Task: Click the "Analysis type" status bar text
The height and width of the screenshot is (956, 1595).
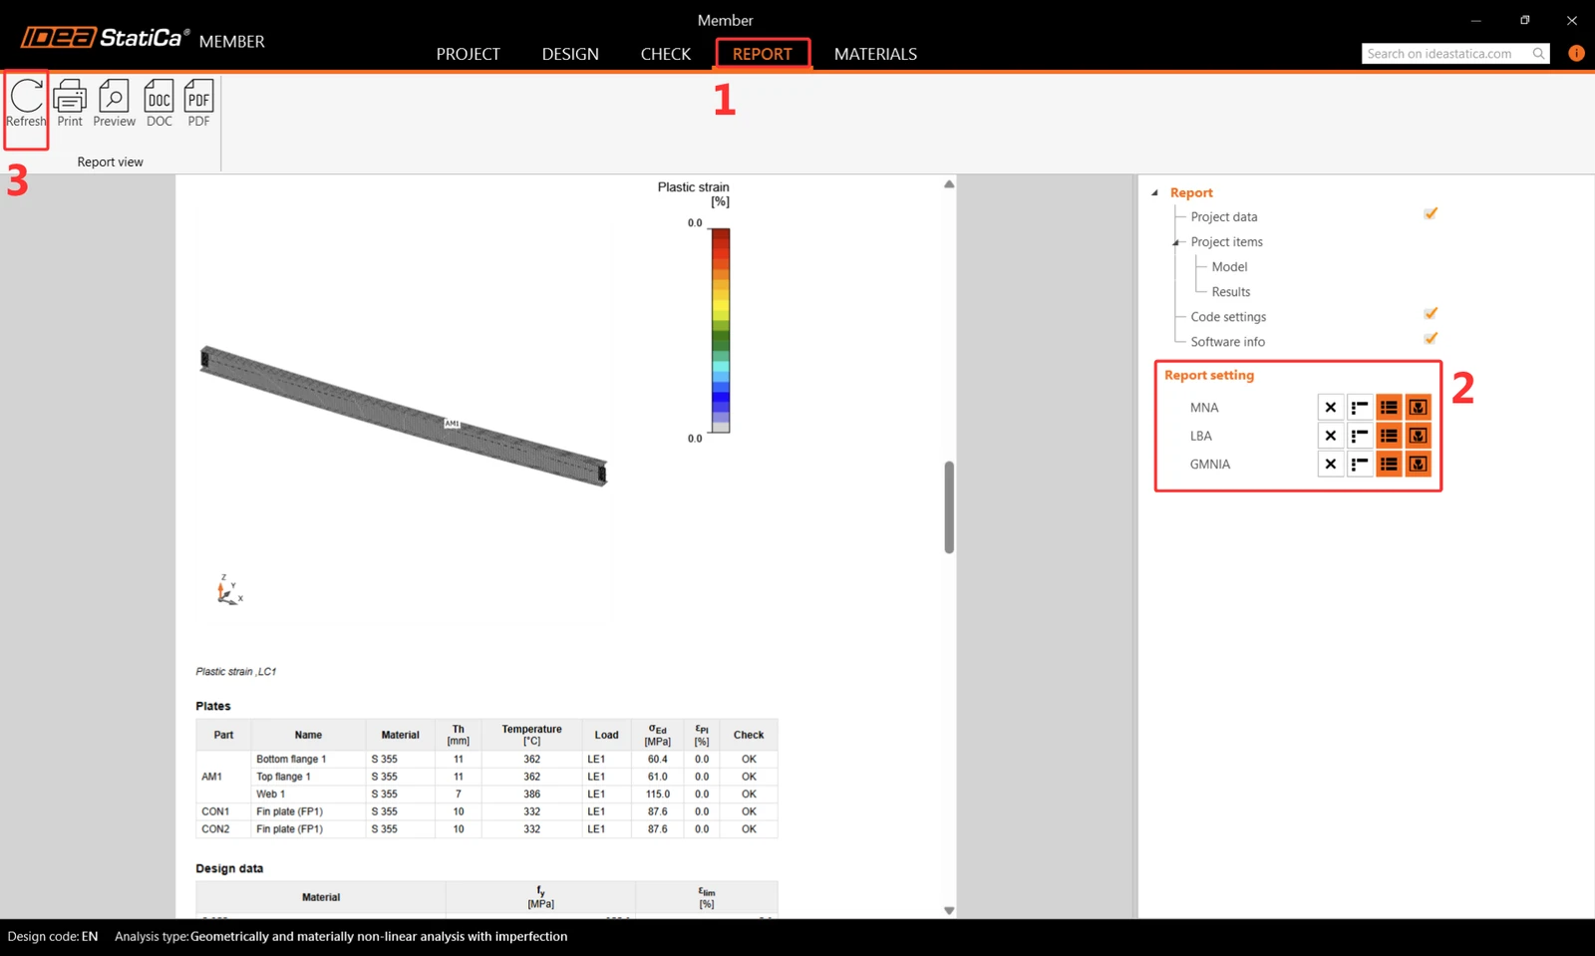Action: tap(341, 936)
